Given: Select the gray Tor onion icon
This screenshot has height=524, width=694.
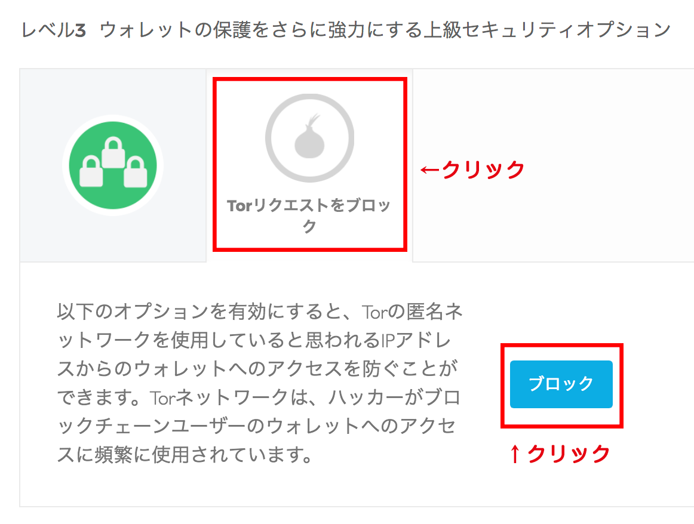Looking at the screenshot, I should coord(309,136).
